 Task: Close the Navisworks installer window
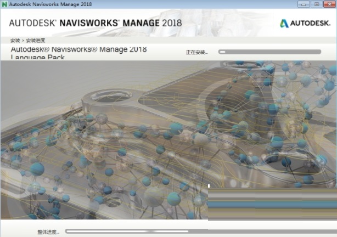(329, 4)
